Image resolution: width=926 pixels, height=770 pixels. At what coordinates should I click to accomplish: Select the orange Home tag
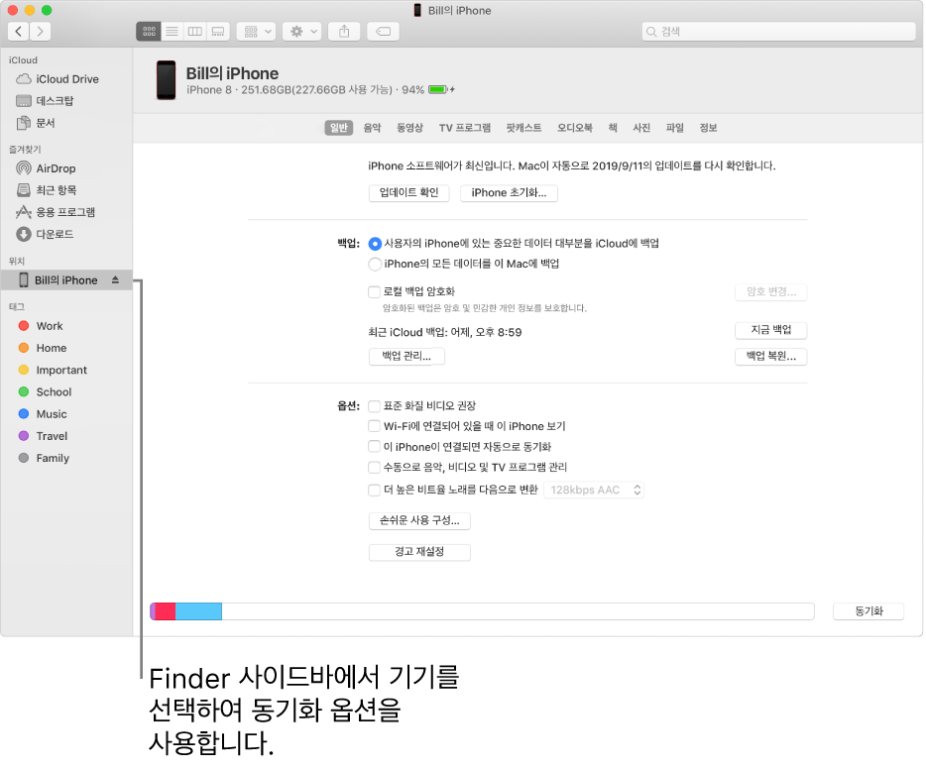(x=66, y=349)
